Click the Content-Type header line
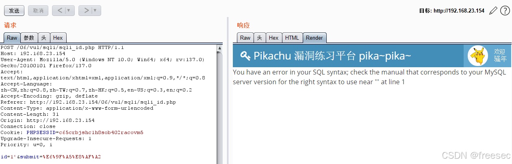This screenshot has height=164, width=512. click(77, 108)
